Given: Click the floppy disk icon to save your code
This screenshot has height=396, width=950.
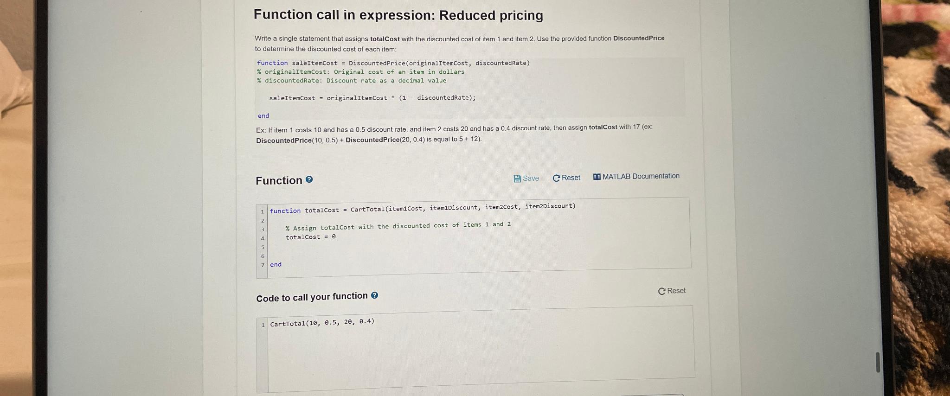Looking at the screenshot, I should [x=519, y=178].
